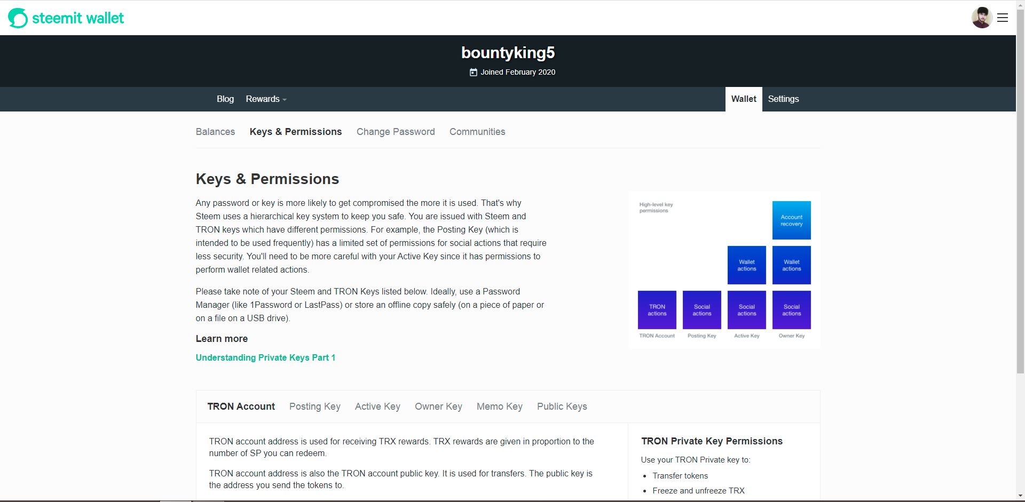
Task: Click the TRON Account label under diagram
Action: 657,336
